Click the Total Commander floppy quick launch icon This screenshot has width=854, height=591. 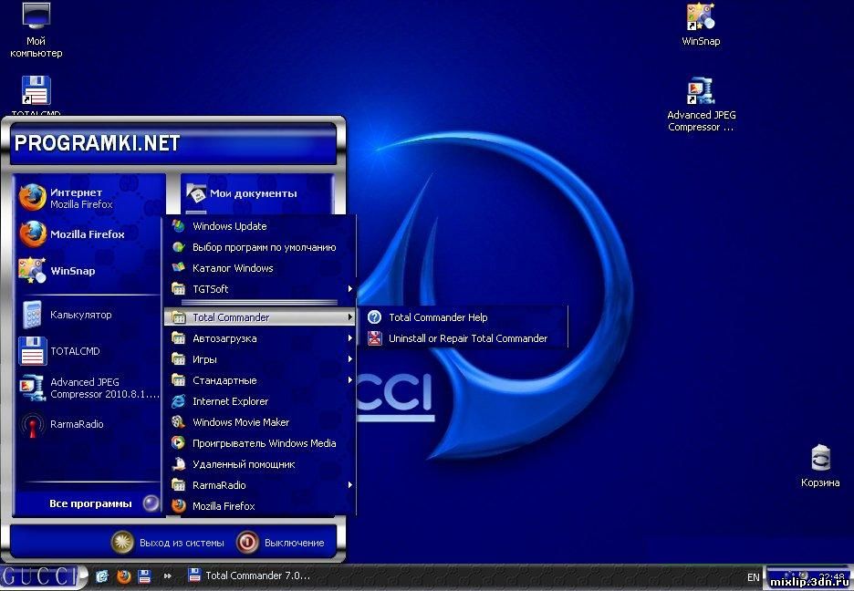click(144, 576)
